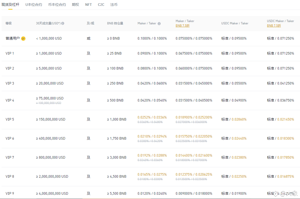
Task: Click the orange 0.0165% / 0.0275% fee
Action: (152, 175)
